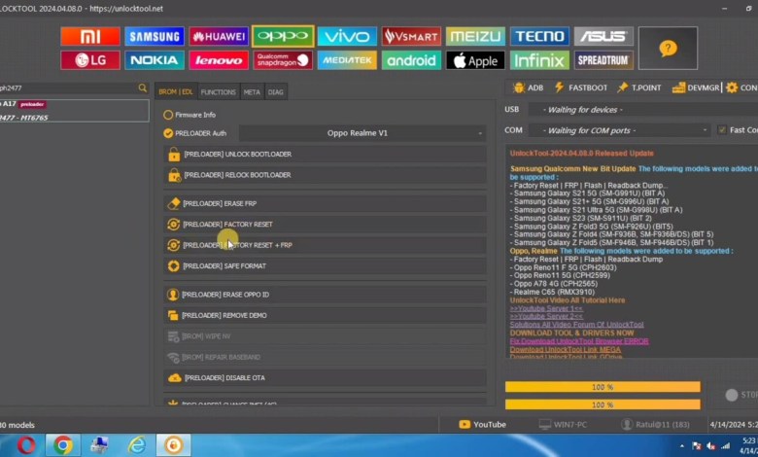758x457 pixels.
Task: Click [PRELOADER] SAFE FORMAT
Action: click(325, 266)
